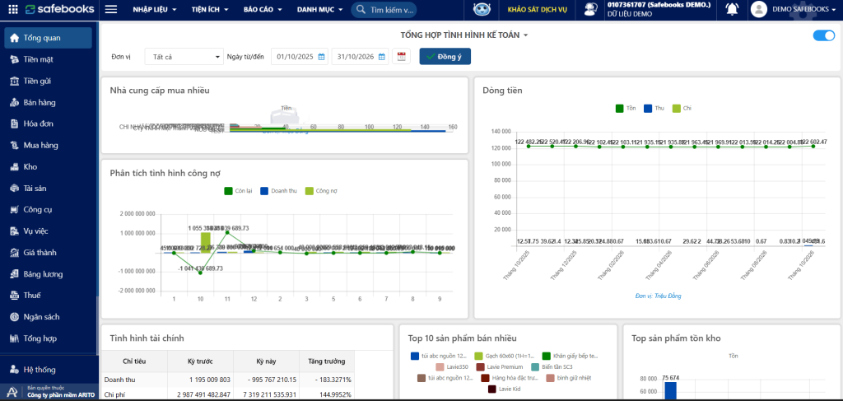Screen dimensions: 843x401
Task: Open Hệ thống in sidebar
Action: coord(49,370)
